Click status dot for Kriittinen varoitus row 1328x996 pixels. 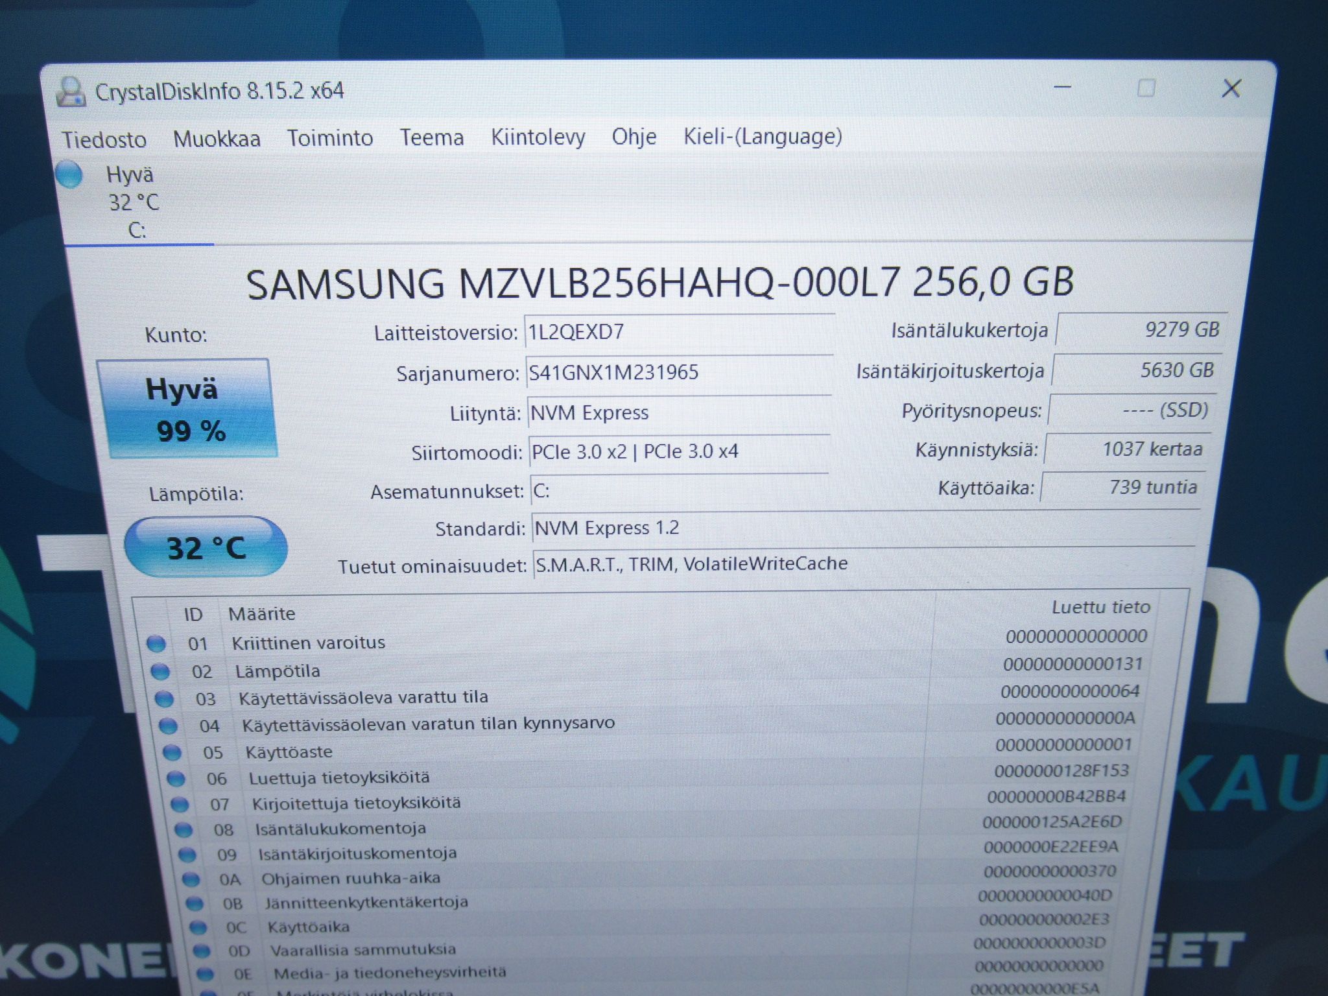coord(156,644)
